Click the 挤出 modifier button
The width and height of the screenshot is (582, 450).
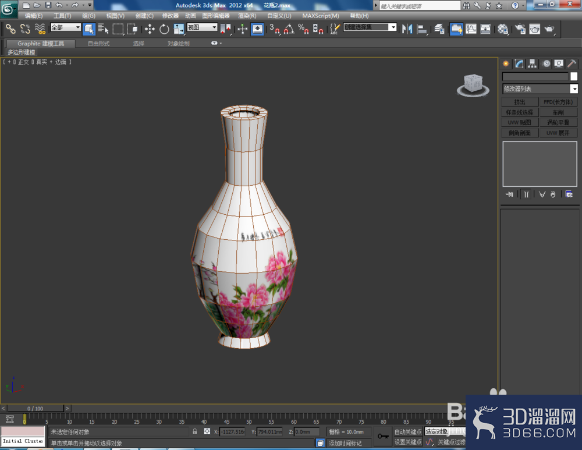[520, 102]
